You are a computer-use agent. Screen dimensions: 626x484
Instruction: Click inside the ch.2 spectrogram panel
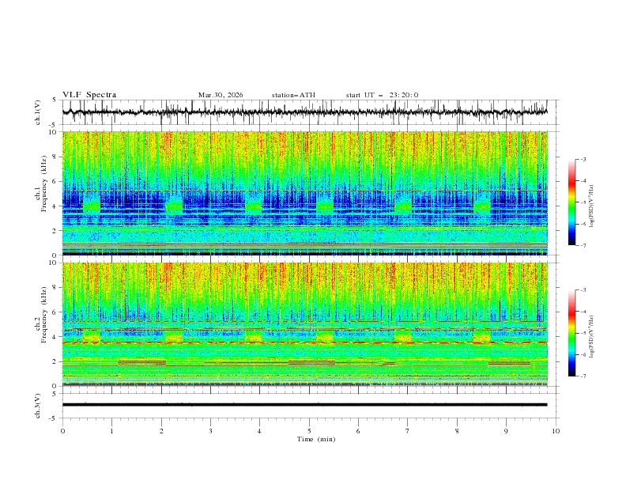[304, 324]
